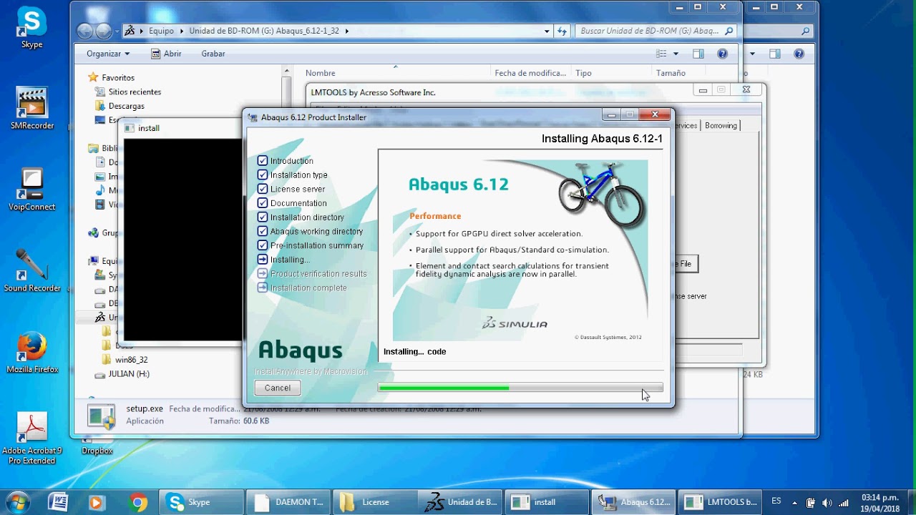Switch to DAEMON Tools taskbar item

click(288, 502)
